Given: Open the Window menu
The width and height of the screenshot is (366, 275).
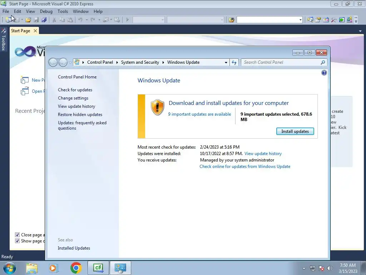Looking at the screenshot, I should pos(81,11).
